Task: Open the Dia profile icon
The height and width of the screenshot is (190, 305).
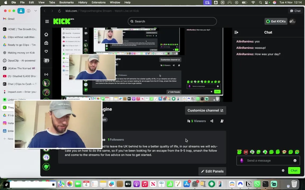Action: pyautogui.click(x=21, y=11)
